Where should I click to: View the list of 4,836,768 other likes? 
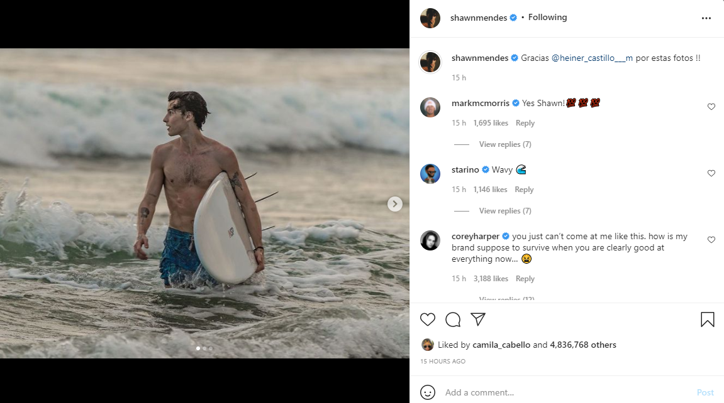(x=583, y=345)
